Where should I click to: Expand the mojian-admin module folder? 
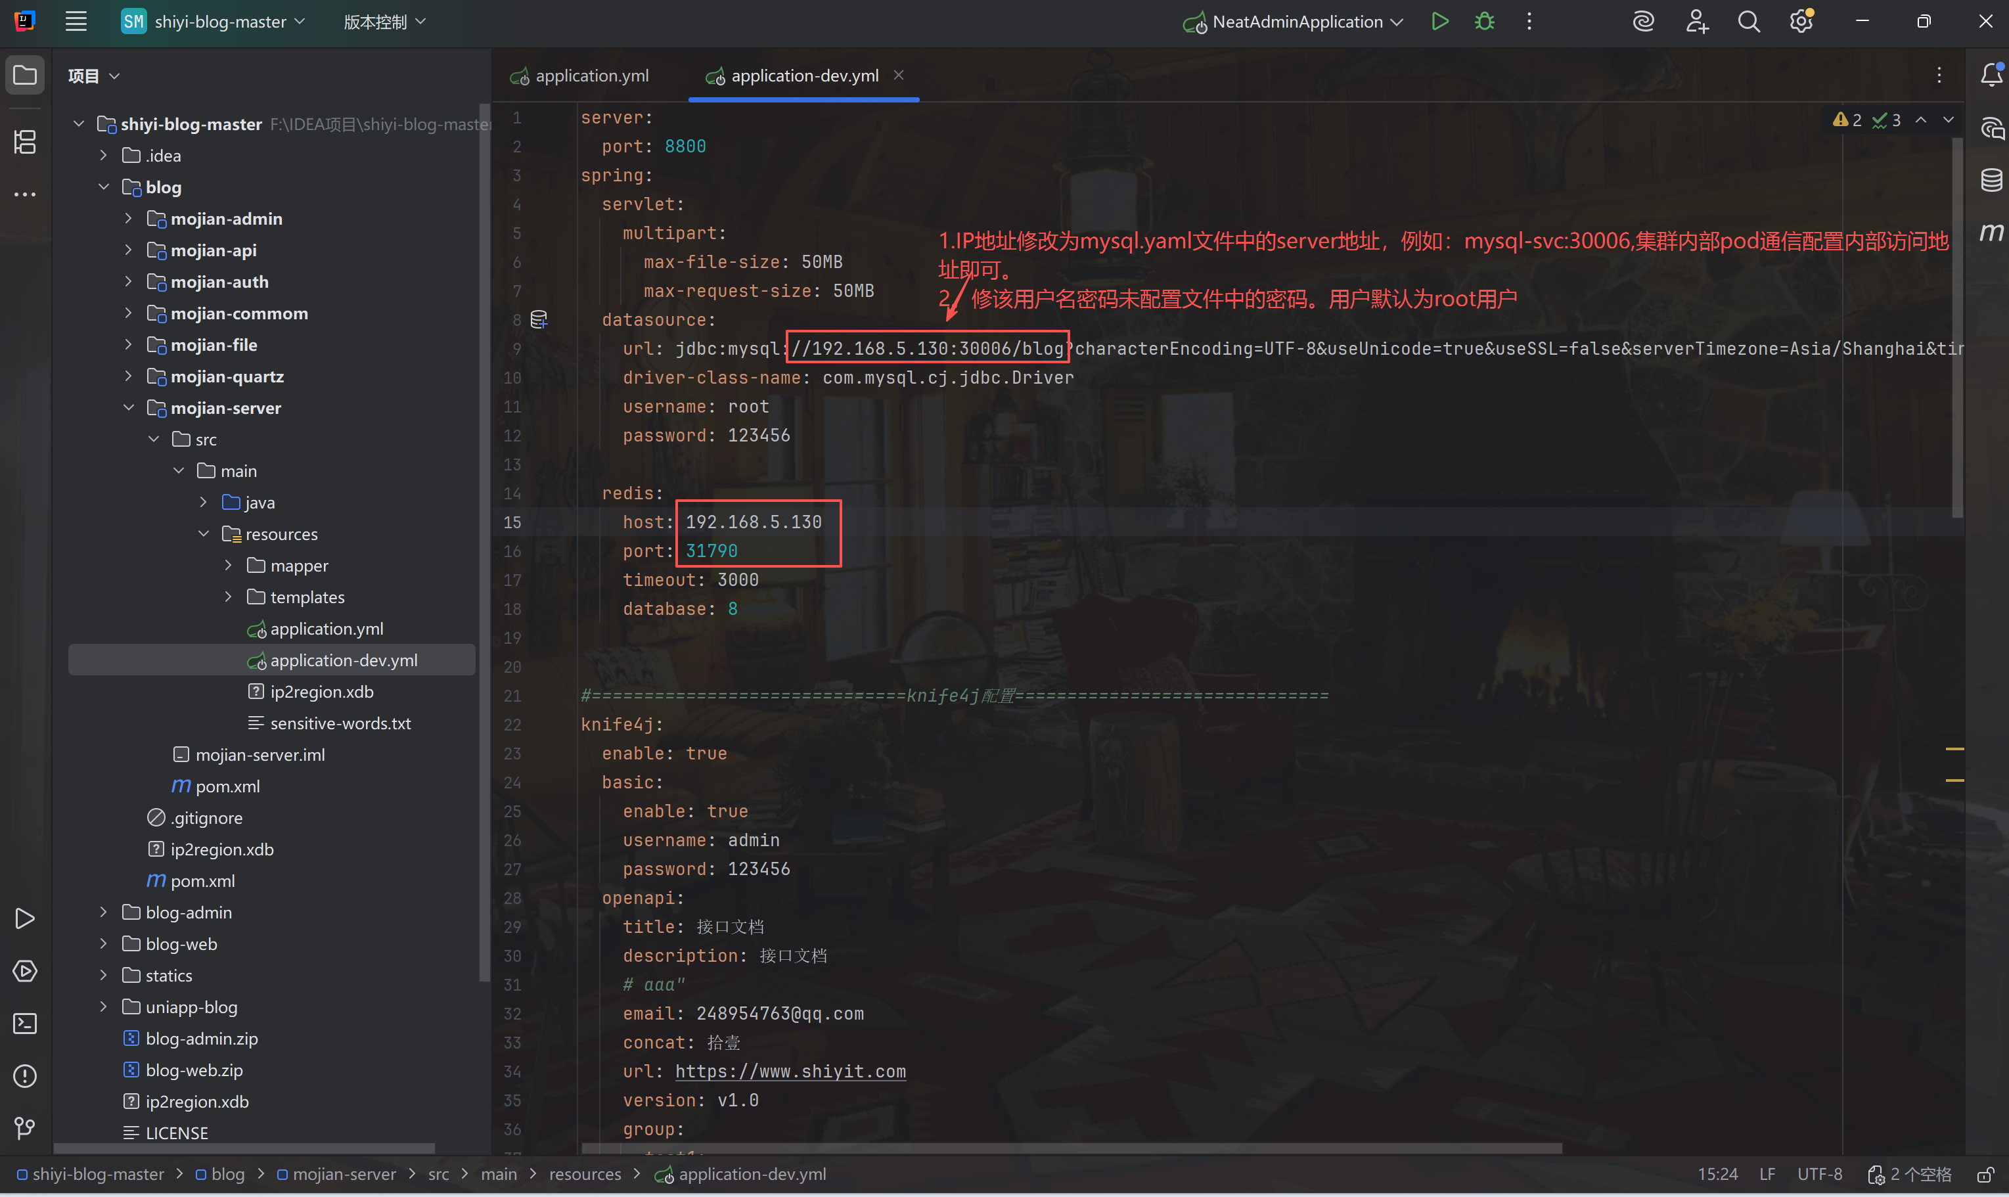(x=128, y=219)
